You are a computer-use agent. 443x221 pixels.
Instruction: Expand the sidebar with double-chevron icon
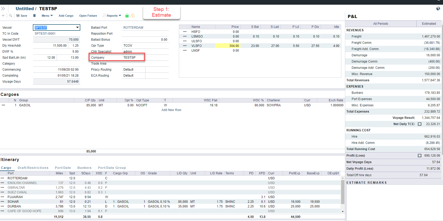point(3,9)
